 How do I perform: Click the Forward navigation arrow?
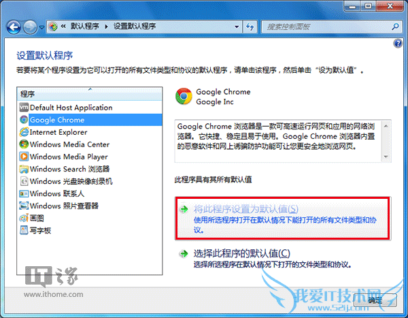coord(30,27)
